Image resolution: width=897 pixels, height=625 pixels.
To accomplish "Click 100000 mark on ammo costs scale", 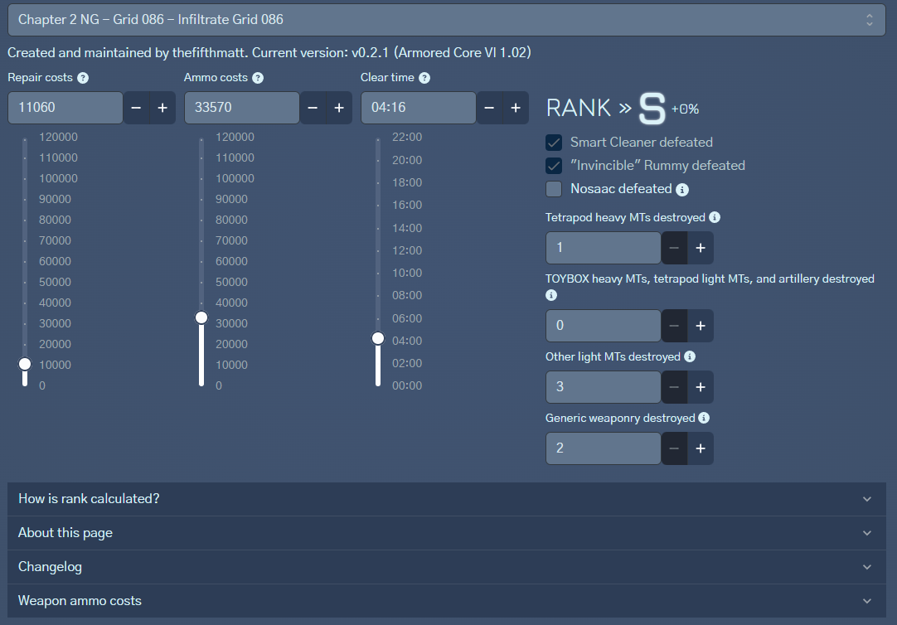I will pyautogui.click(x=235, y=178).
